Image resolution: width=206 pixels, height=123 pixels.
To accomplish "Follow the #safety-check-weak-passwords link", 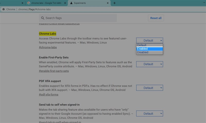I will [x=59, y=24].
